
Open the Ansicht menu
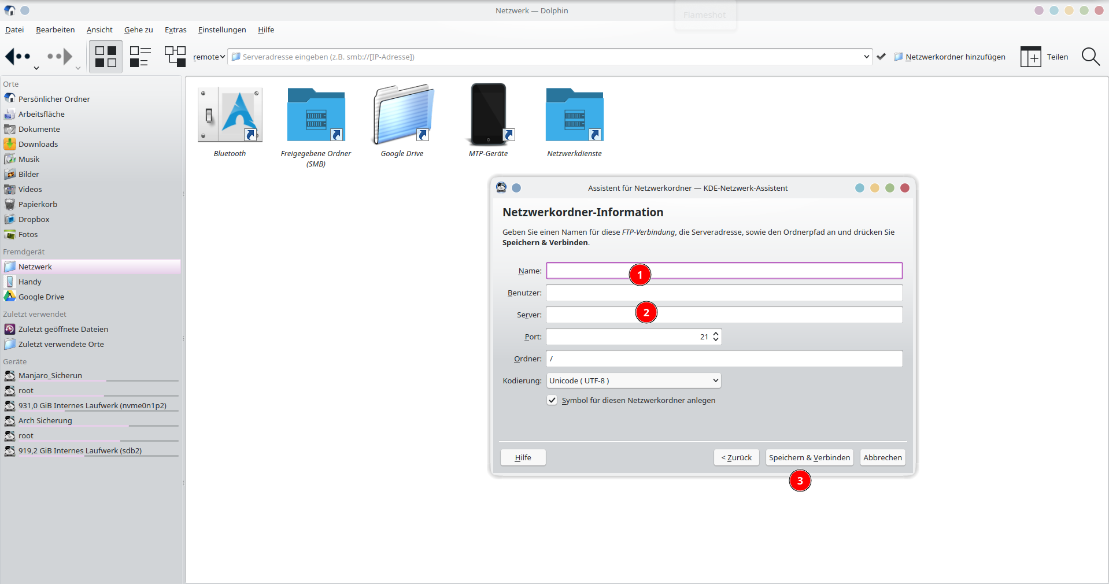(x=99, y=30)
